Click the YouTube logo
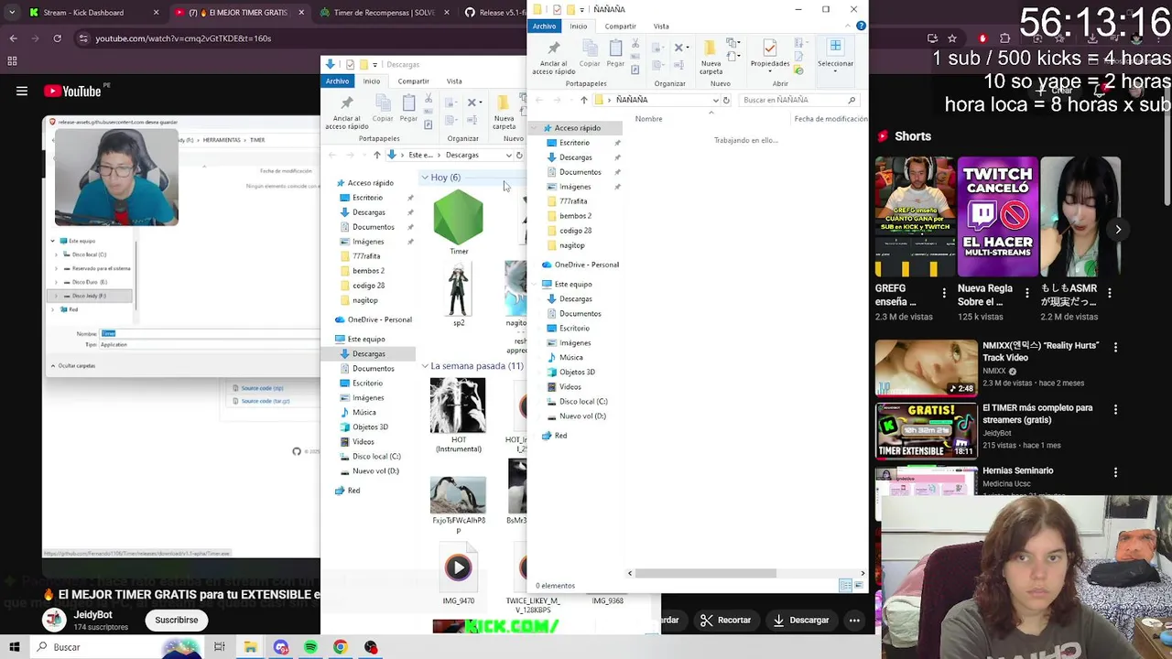The height and width of the screenshot is (659, 1172). pos(72,91)
